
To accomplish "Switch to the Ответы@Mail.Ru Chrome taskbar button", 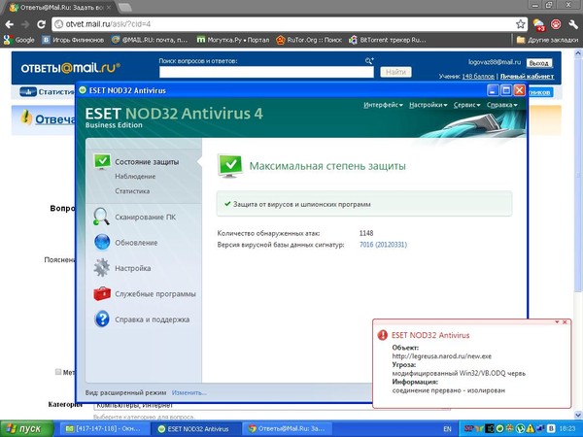I will [286, 429].
